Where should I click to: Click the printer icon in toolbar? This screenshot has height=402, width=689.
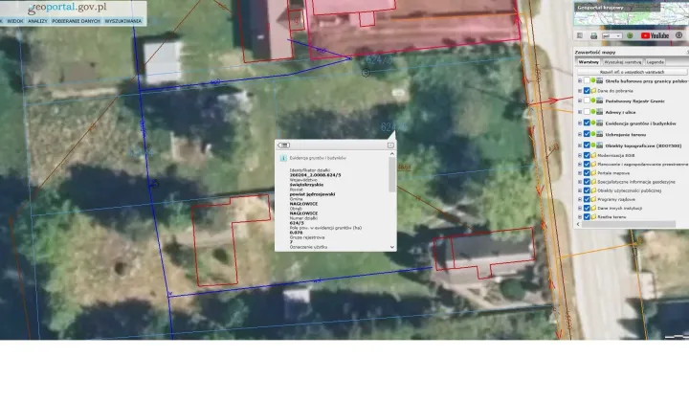pos(593,35)
